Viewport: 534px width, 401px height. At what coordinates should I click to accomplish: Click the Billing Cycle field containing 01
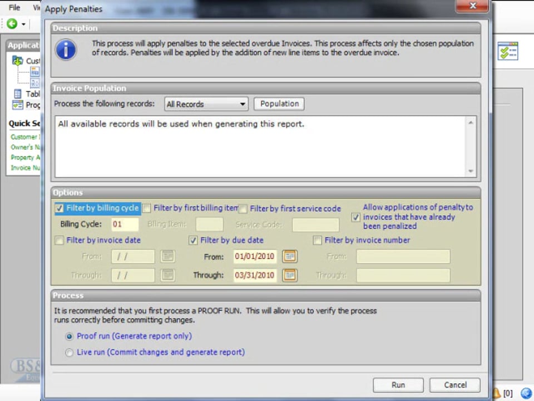[x=125, y=224]
